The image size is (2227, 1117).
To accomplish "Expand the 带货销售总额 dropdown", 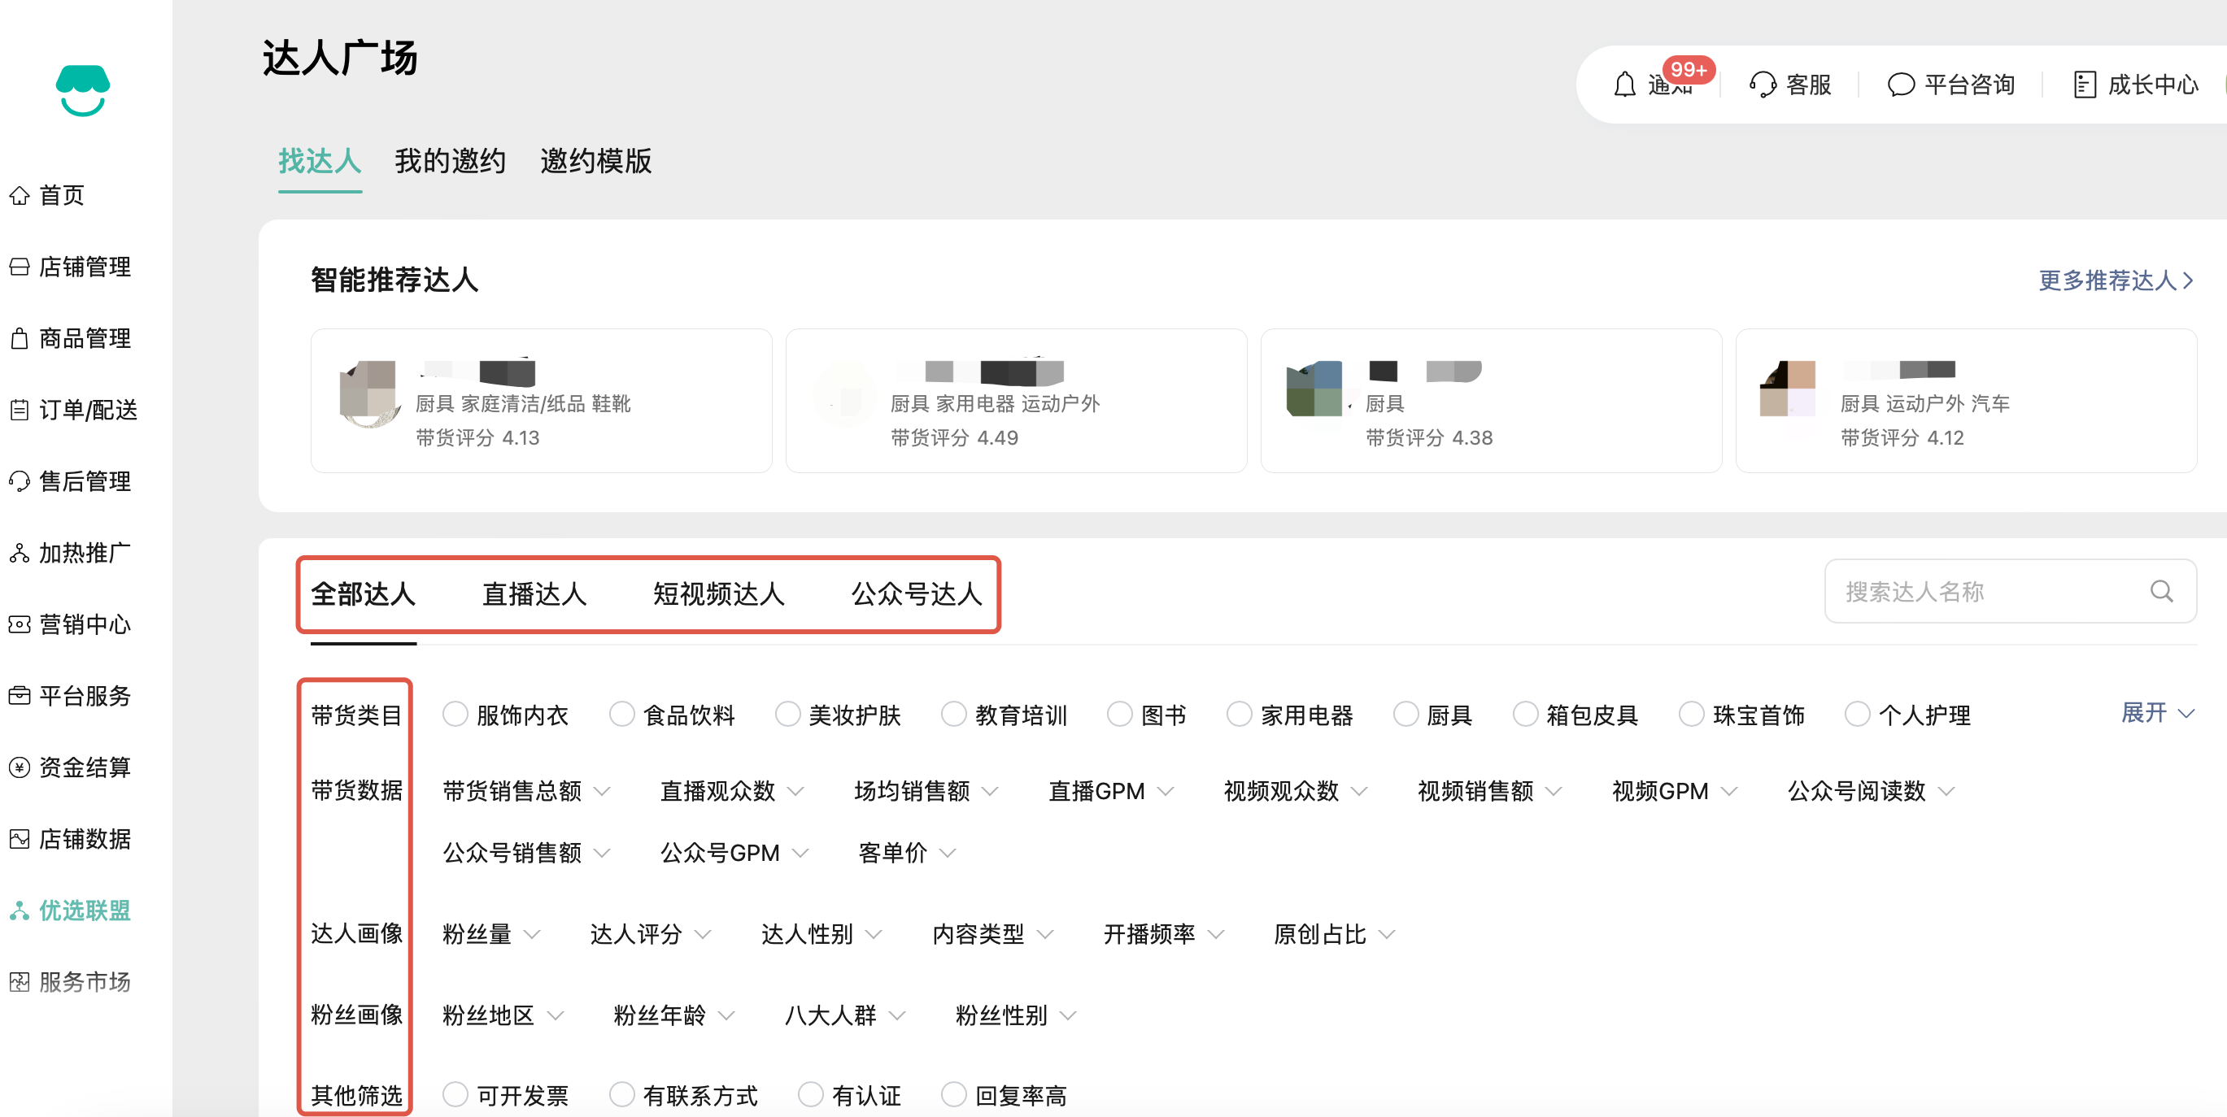I will tap(526, 790).
